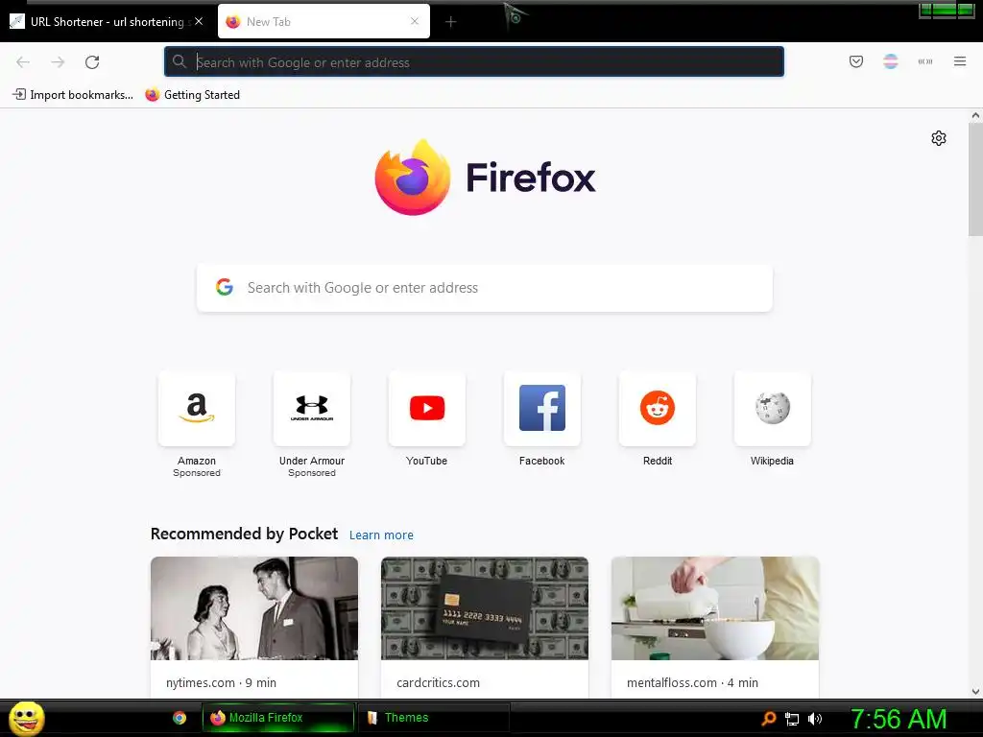
Task: Click the page scrollbar up arrow
Action: [x=975, y=115]
